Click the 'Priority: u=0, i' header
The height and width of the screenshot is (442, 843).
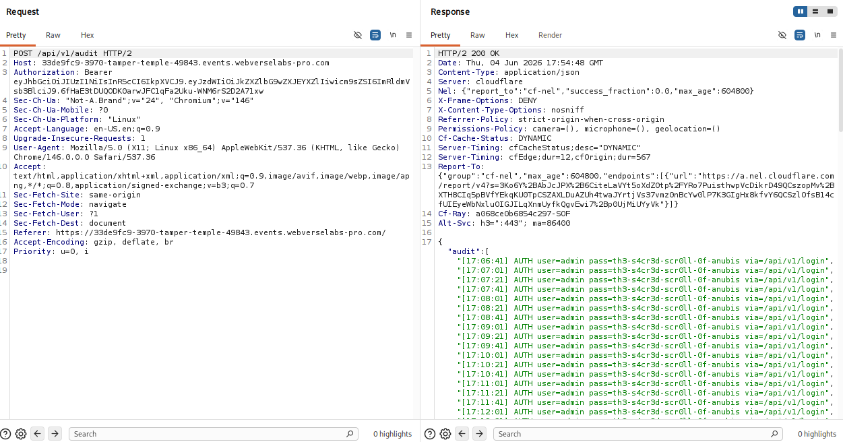51,251
